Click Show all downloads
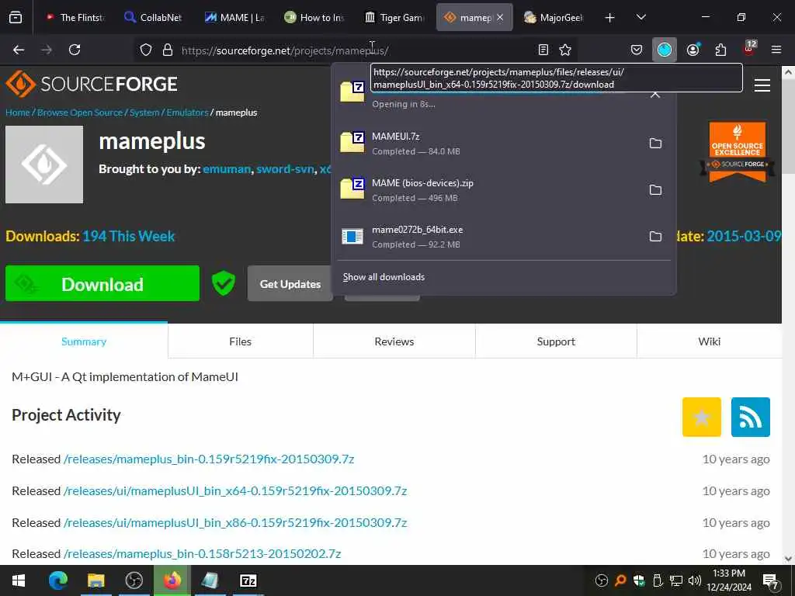Viewport: 795px width, 596px height. (384, 277)
